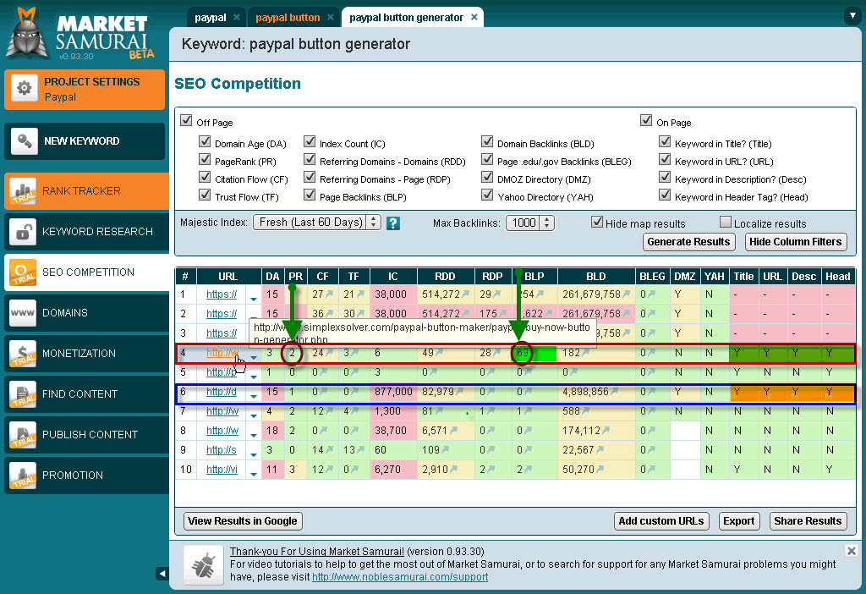Viewport: 866px width, 594px height.
Task: Close the paypal button tab
Action: point(331,17)
